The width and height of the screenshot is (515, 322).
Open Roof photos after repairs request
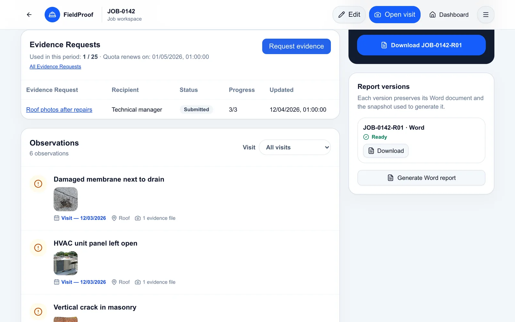(59, 109)
